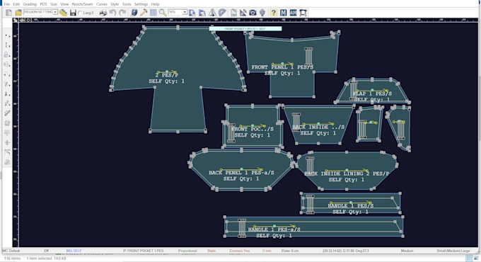The image size is (481, 262).
Task: Click the M icon in toolbar
Action: coord(284,13)
